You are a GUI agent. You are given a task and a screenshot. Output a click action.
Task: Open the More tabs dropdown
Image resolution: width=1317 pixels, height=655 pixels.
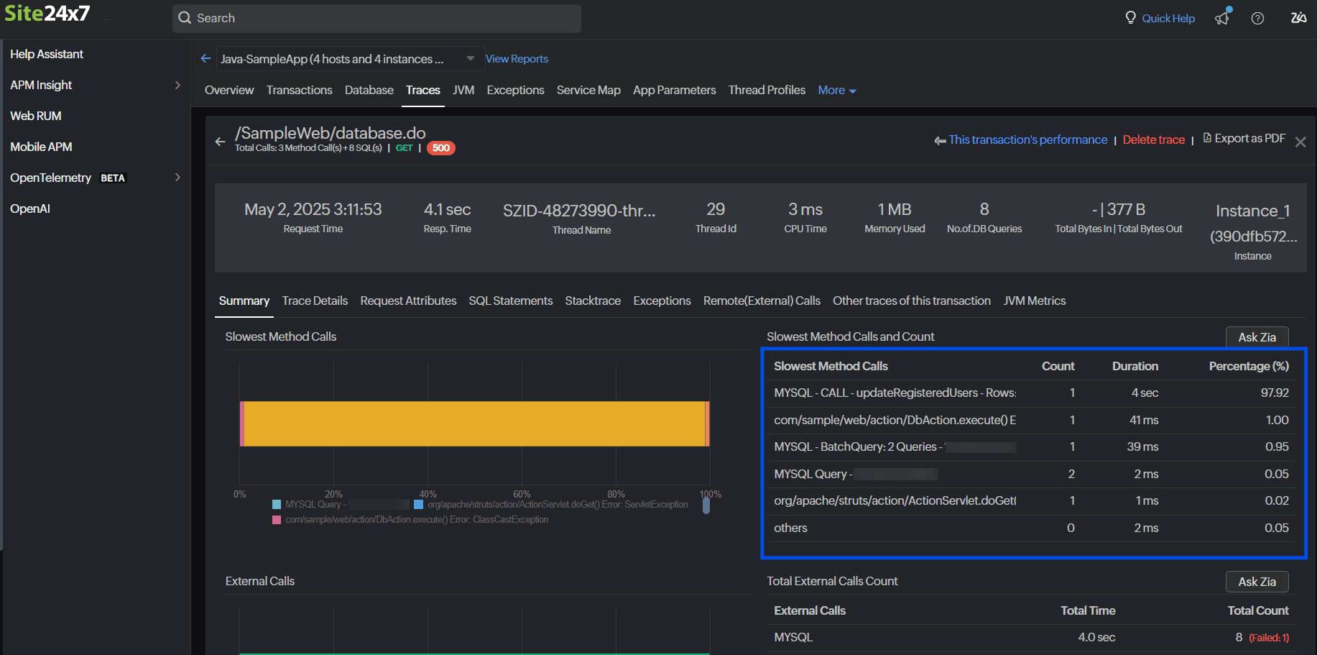[836, 91]
